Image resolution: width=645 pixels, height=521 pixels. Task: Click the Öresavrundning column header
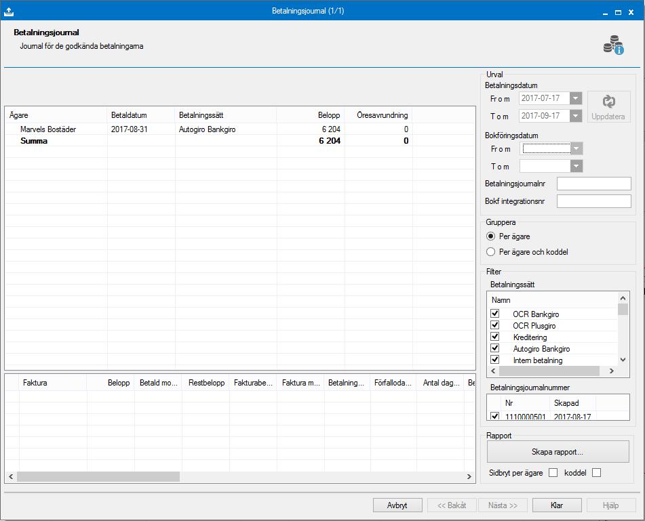tap(378, 115)
